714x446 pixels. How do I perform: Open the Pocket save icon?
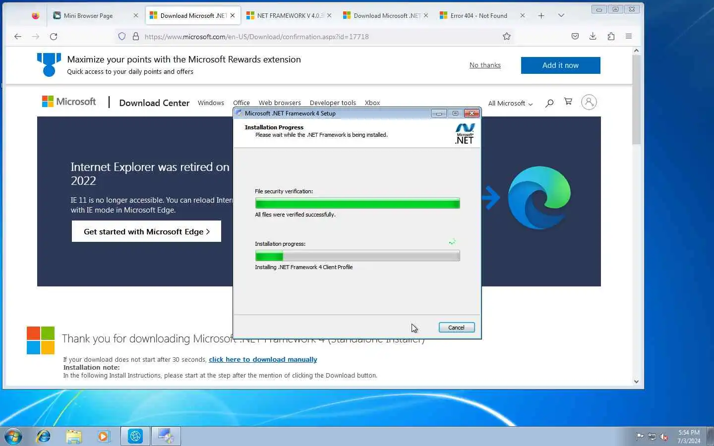(x=575, y=36)
